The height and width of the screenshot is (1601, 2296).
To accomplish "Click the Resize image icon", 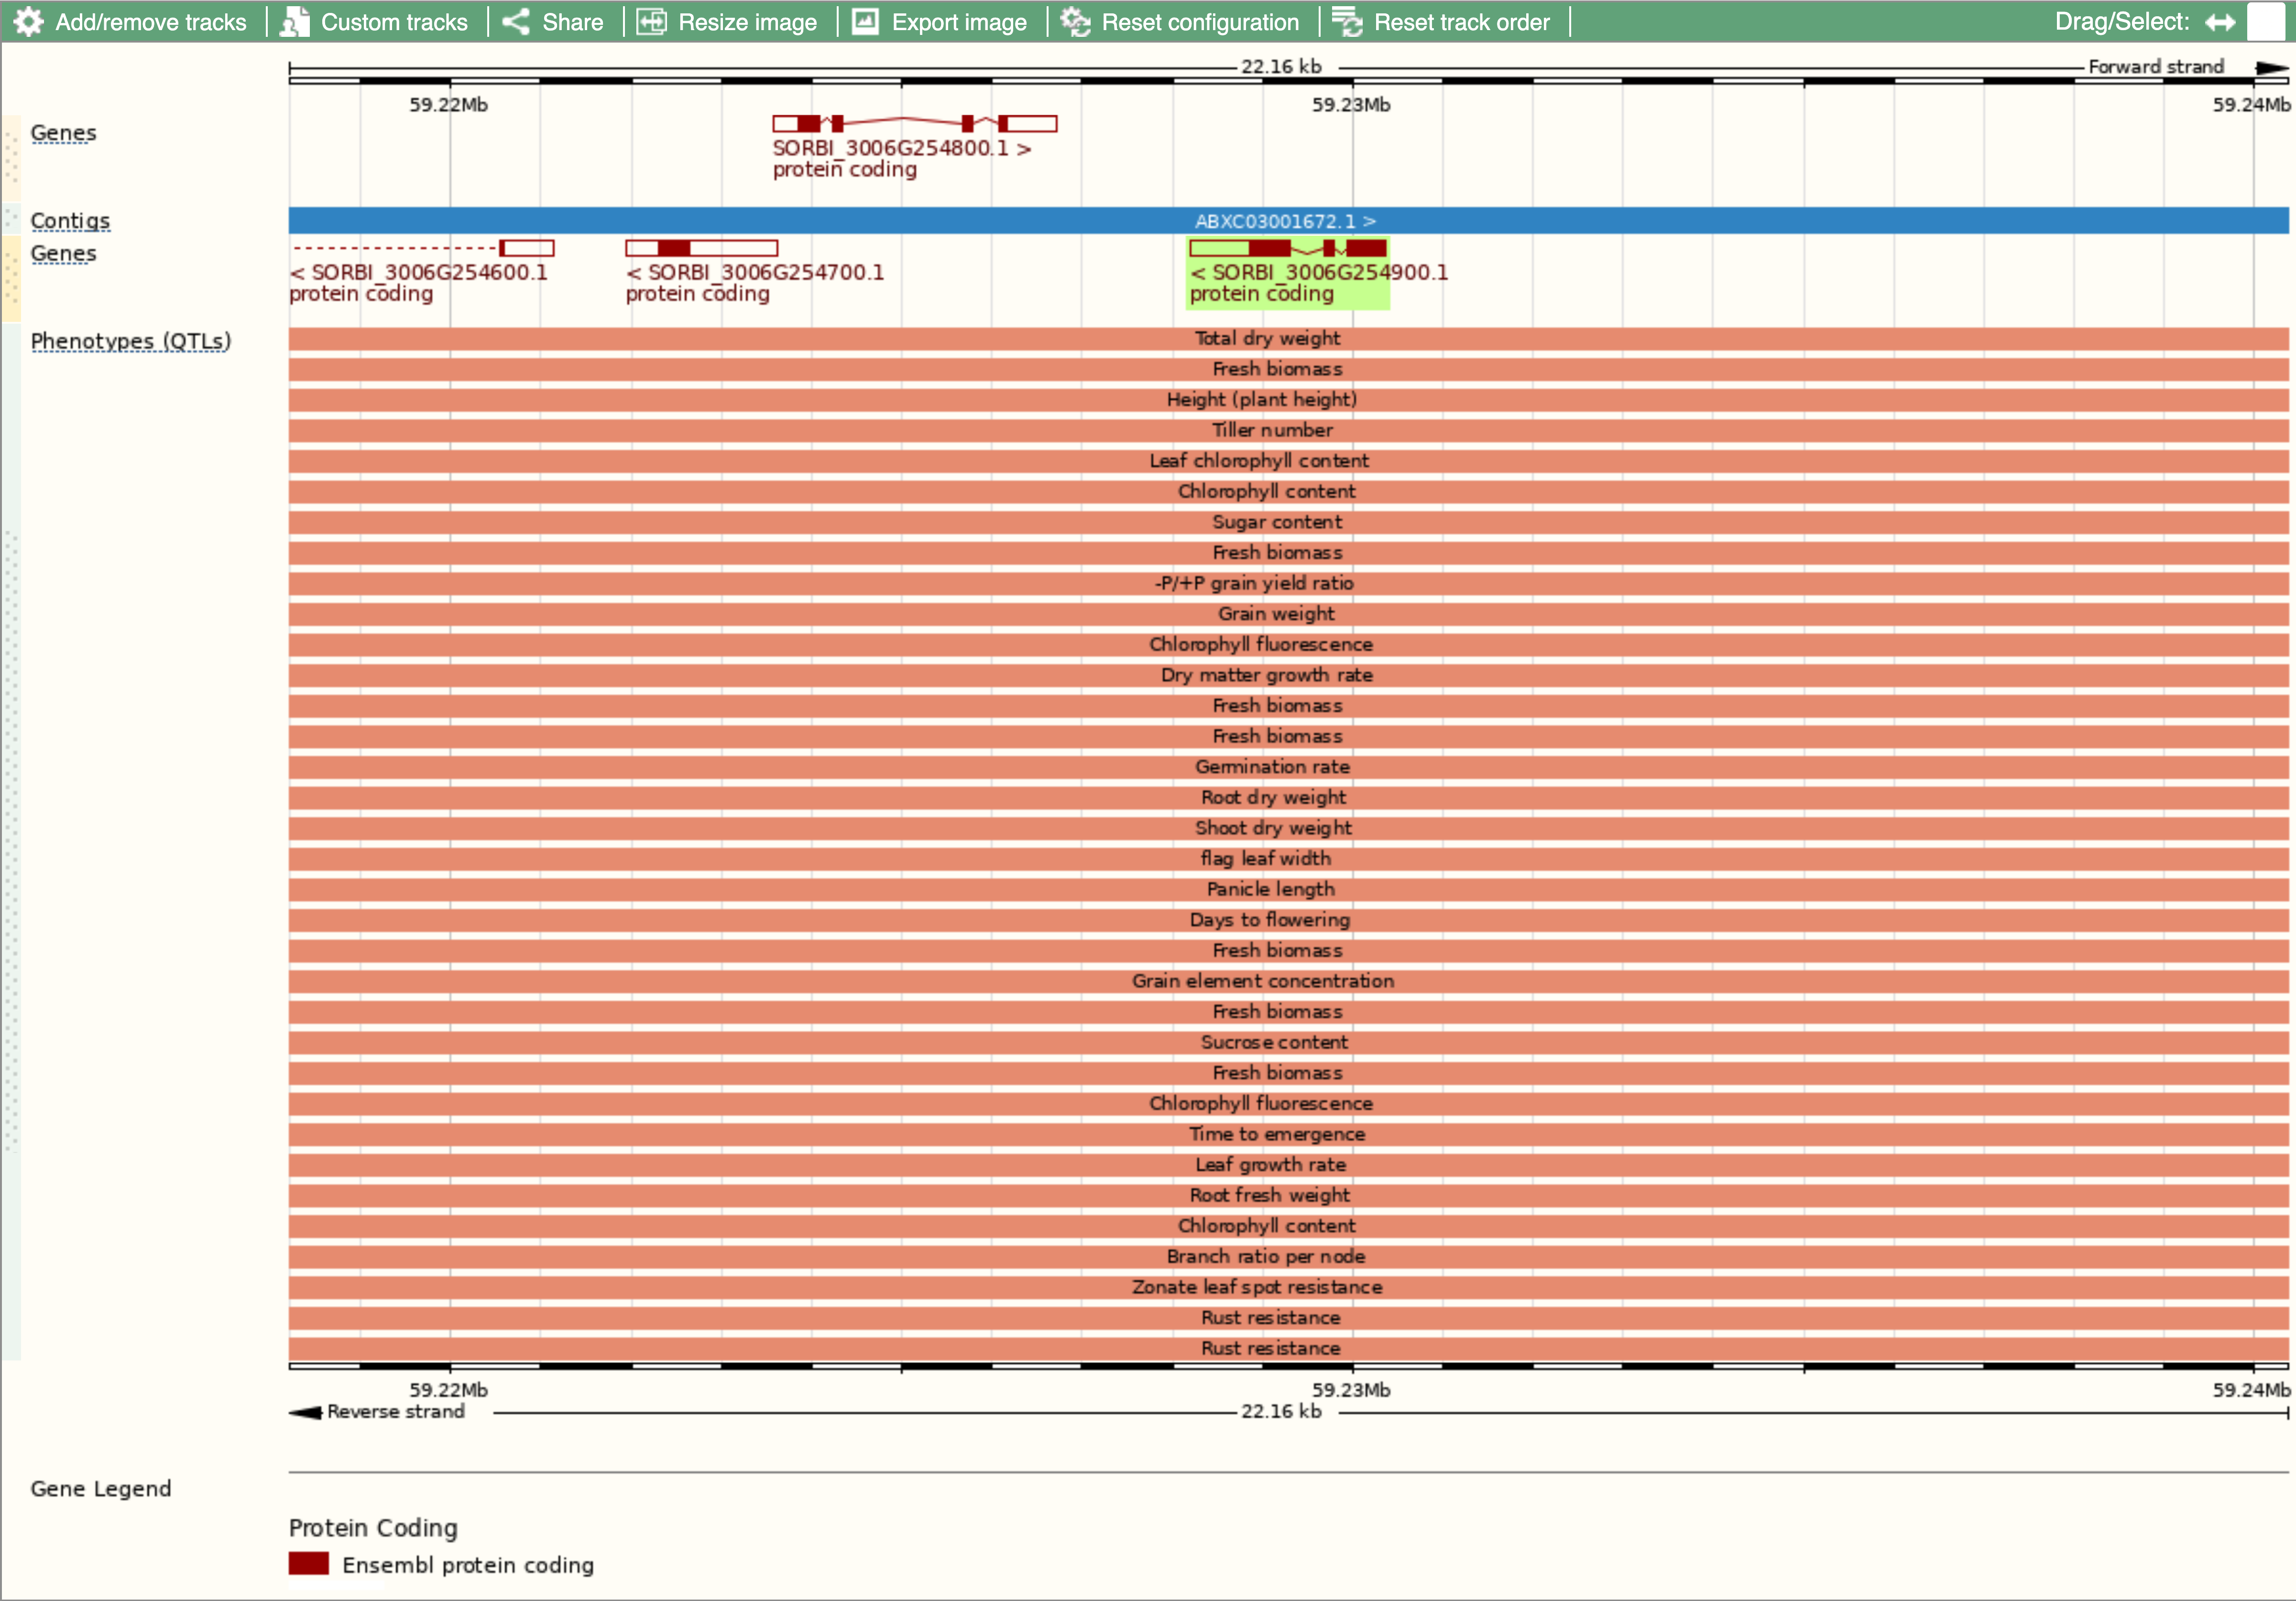I will [652, 21].
